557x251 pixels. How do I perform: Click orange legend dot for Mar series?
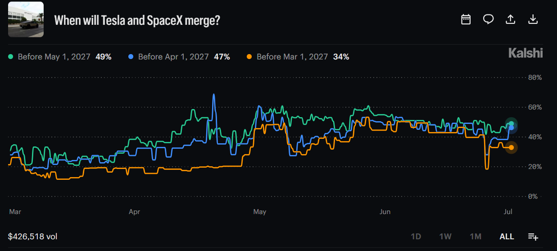[x=249, y=57]
